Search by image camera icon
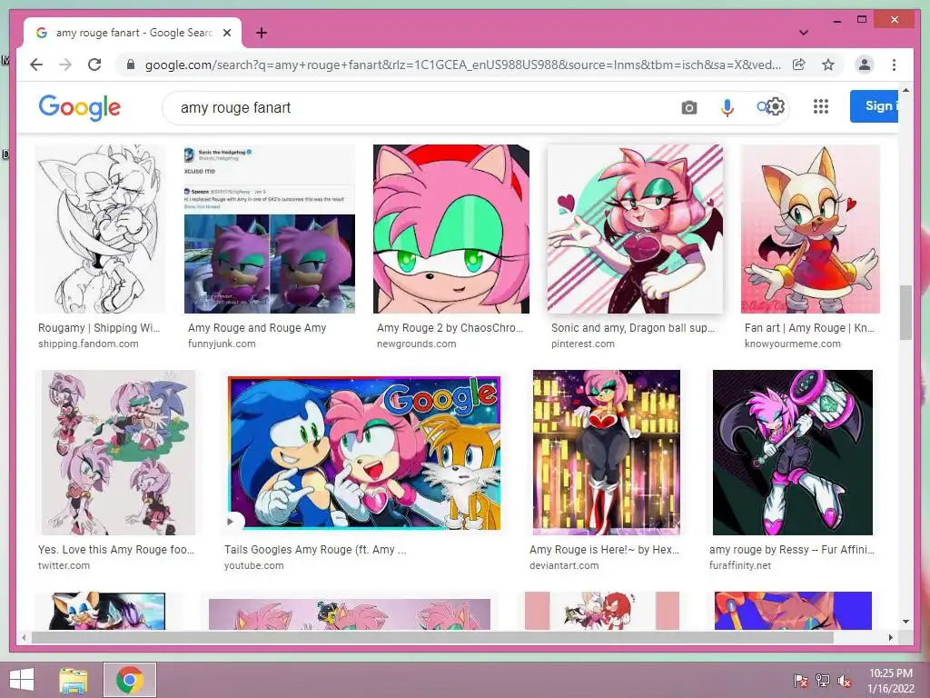The image size is (930, 698). pos(688,107)
